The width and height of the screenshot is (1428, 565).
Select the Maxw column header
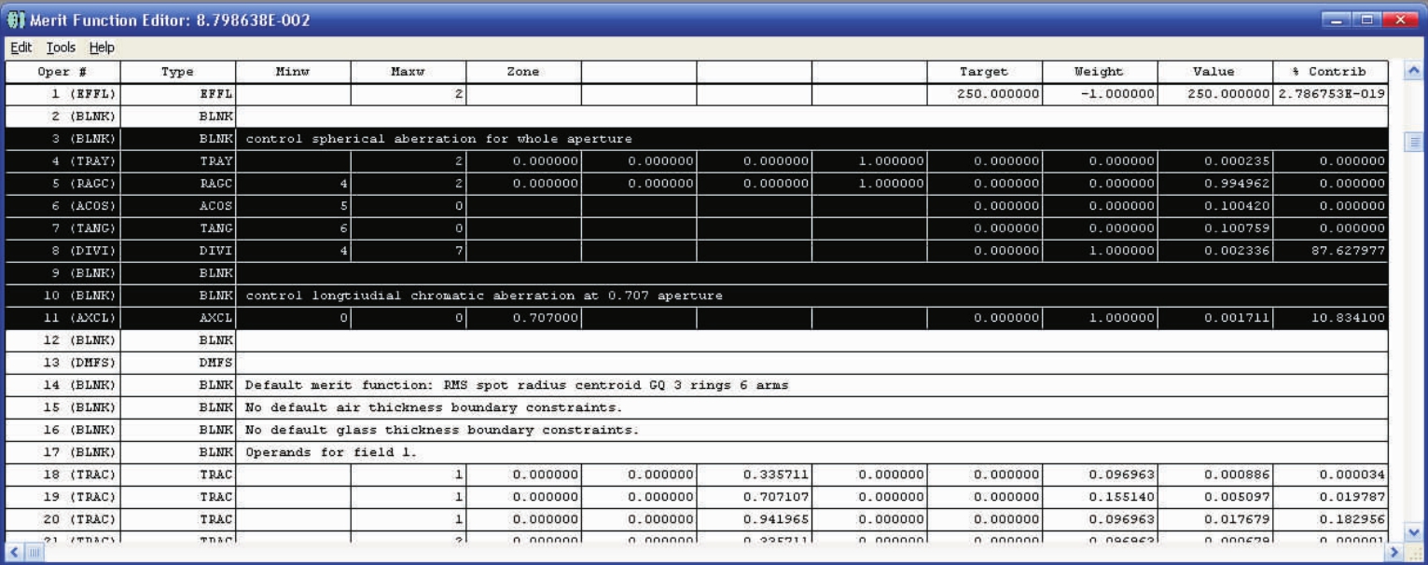[409, 72]
